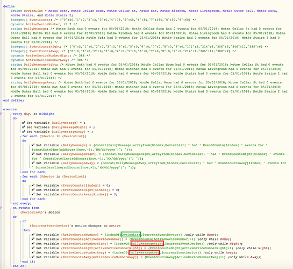Viewport: 293px width, 269px height.
Task: Click x² icon on EventCountsAway[$index] = 0 line
Action: pyautogui.click(x=33, y=194)
